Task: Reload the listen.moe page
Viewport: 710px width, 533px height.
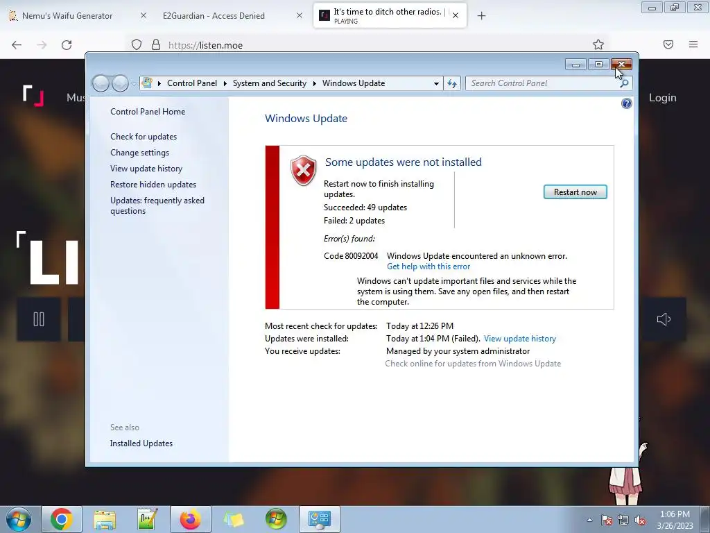Action: pyautogui.click(x=67, y=45)
